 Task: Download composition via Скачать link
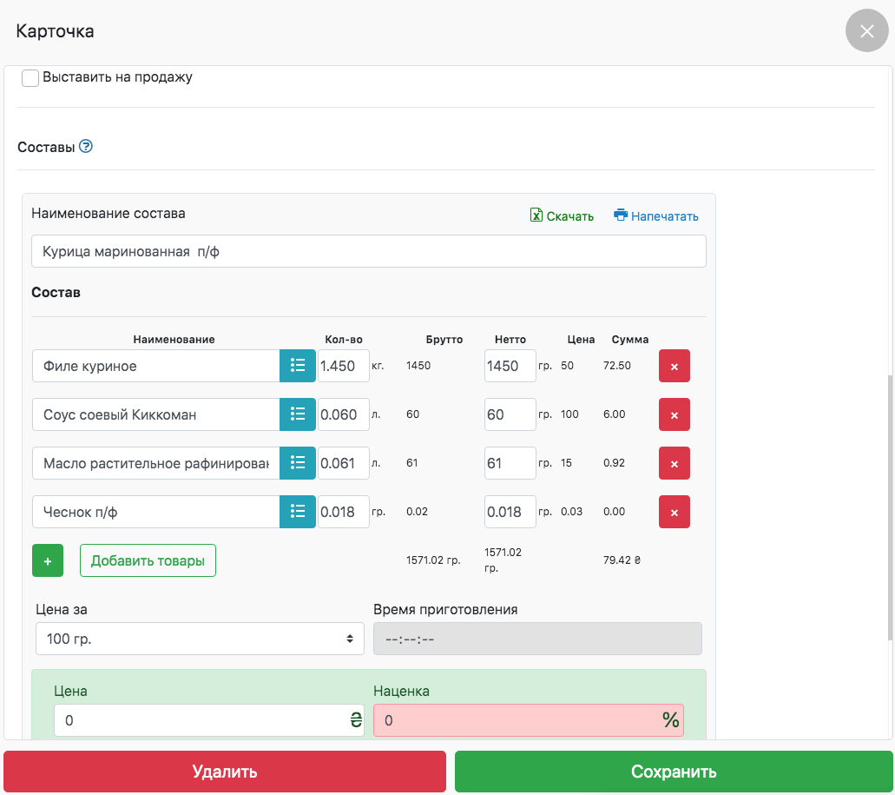[563, 216]
